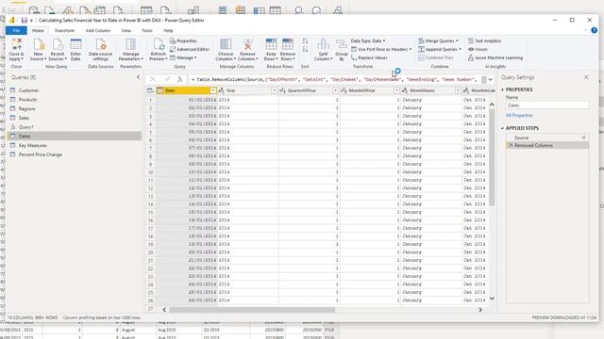Open Text Analytics AI insight
The height and width of the screenshot is (339, 604).
click(484, 40)
